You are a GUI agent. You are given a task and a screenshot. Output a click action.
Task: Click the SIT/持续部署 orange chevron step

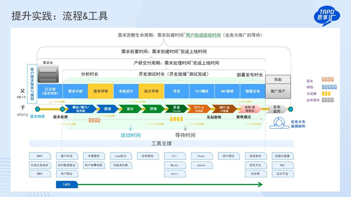pos(199,109)
